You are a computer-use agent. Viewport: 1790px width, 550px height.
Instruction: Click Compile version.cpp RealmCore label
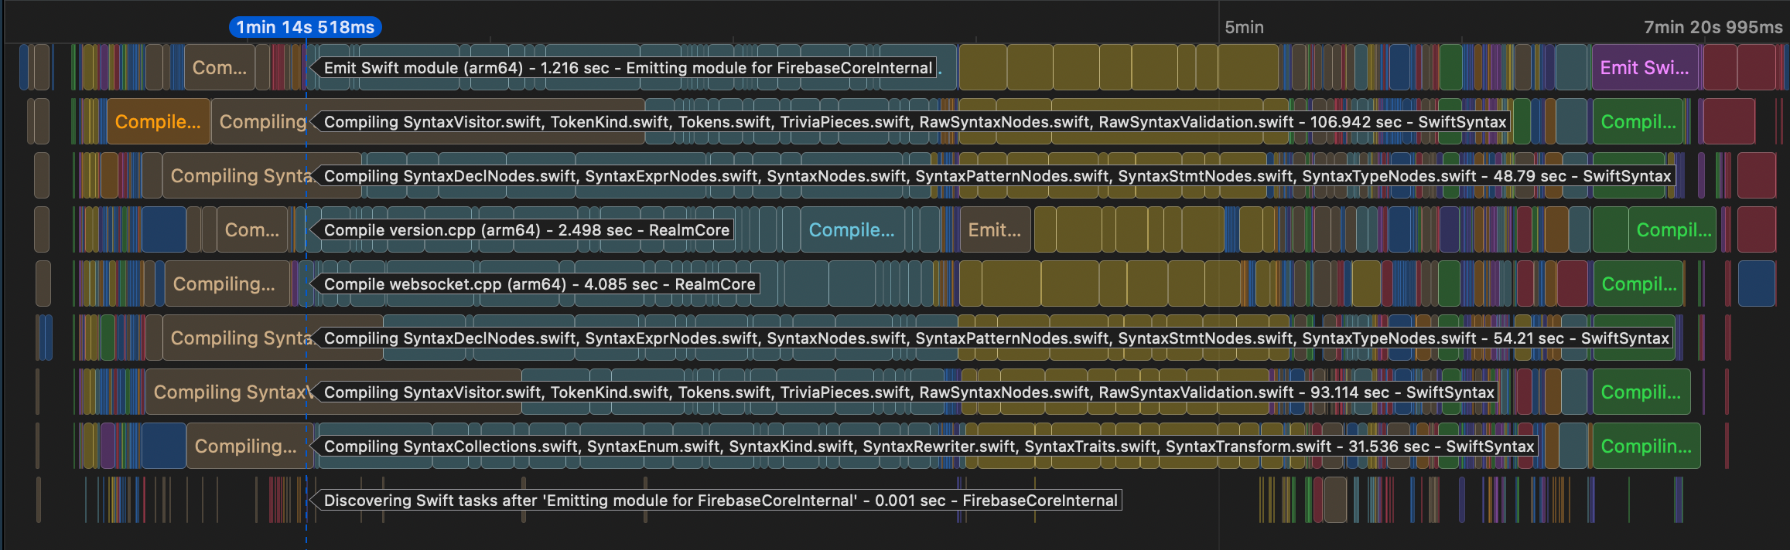point(527,230)
